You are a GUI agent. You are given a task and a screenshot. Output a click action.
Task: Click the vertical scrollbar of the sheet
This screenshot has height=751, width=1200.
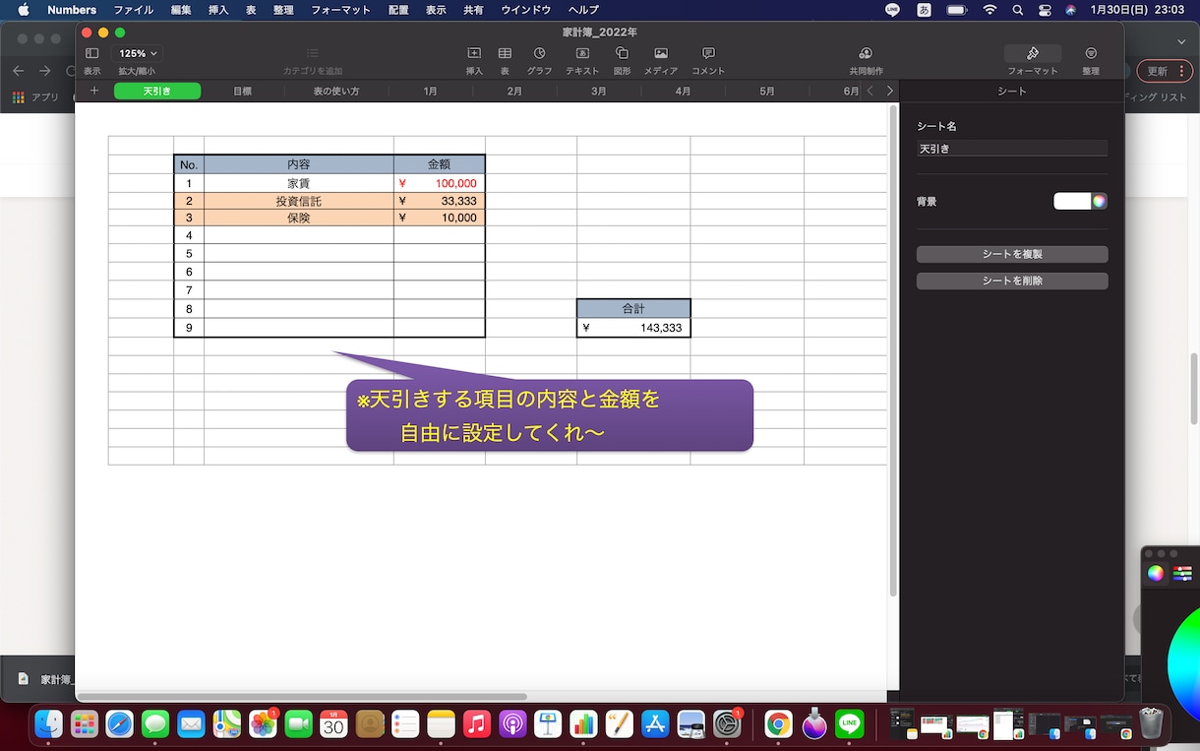tap(893, 350)
